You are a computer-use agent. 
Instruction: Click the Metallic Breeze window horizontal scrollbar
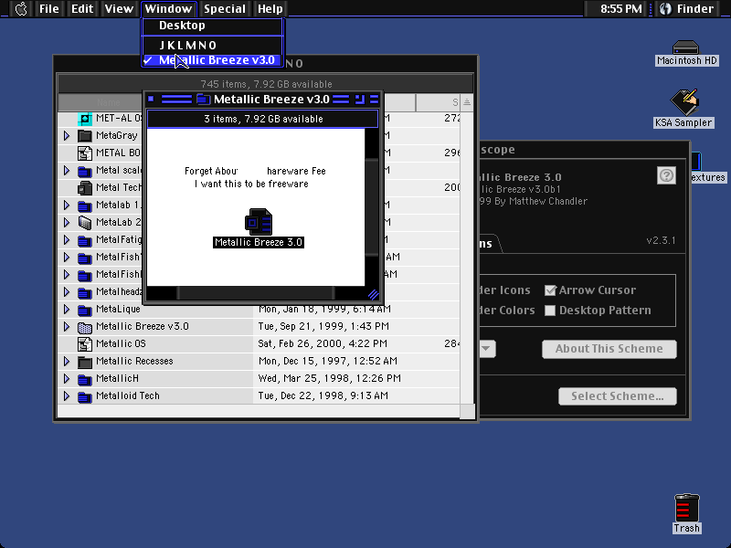point(256,293)
